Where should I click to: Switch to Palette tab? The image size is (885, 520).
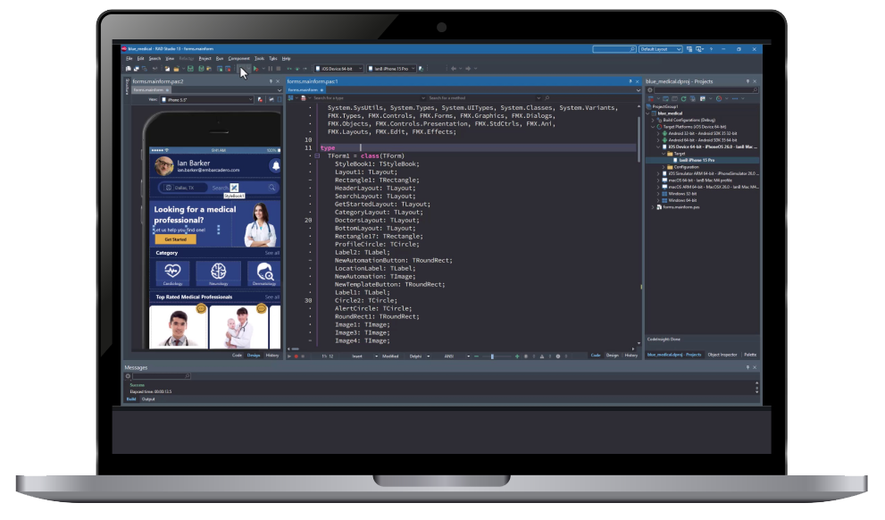(750, 355)
